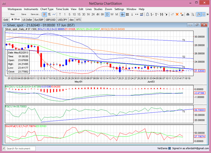Select the 30 minute time scale
This screenshot has width=211, height=153.
point(84,14)
